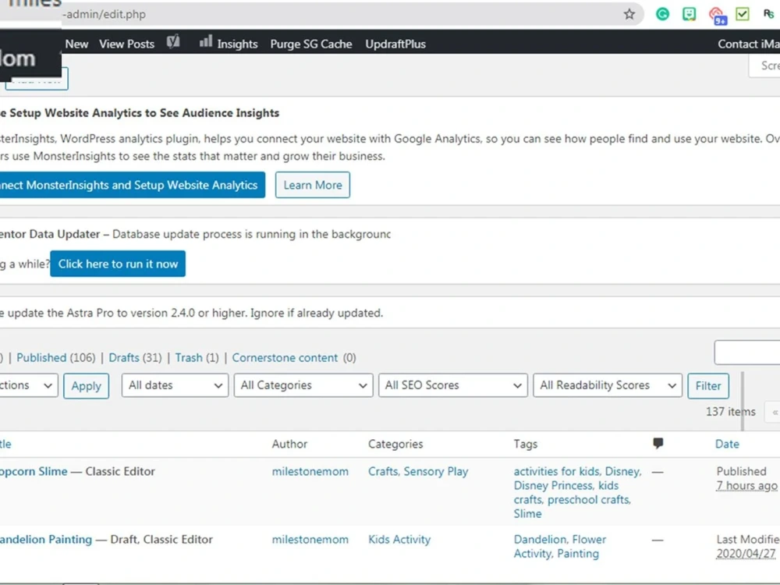Screen dimensions: 780x585
Task: Click milestonemom author in Popcorn Slime row
Action: [x=310, y=472]
